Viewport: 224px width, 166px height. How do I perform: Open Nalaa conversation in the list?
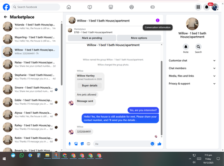pos(30,64)
